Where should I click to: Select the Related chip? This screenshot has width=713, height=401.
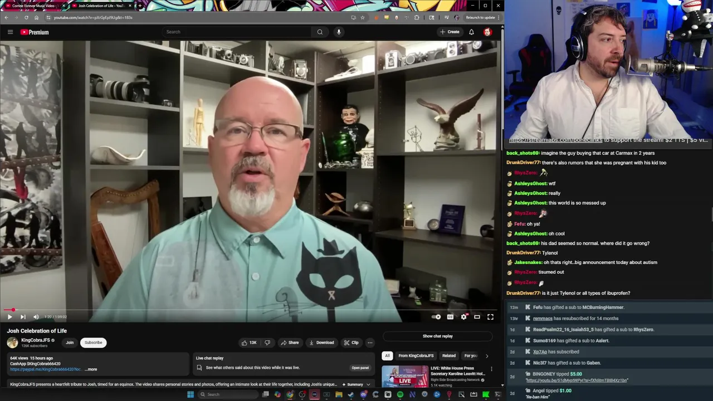click(x=449, y=355)
